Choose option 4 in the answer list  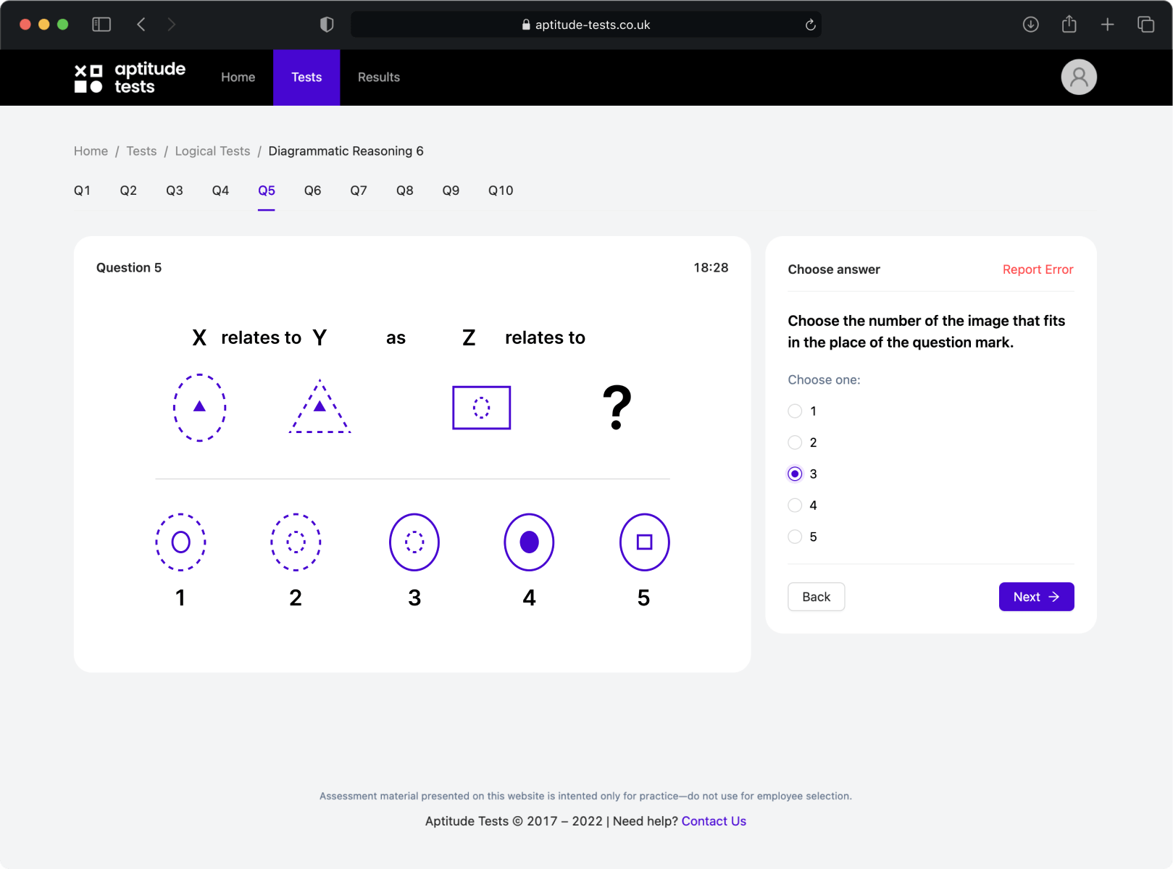pos(794,505)
